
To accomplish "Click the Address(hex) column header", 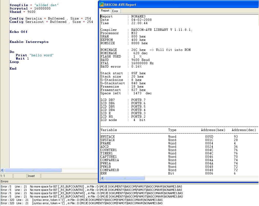I will [213, 130].
